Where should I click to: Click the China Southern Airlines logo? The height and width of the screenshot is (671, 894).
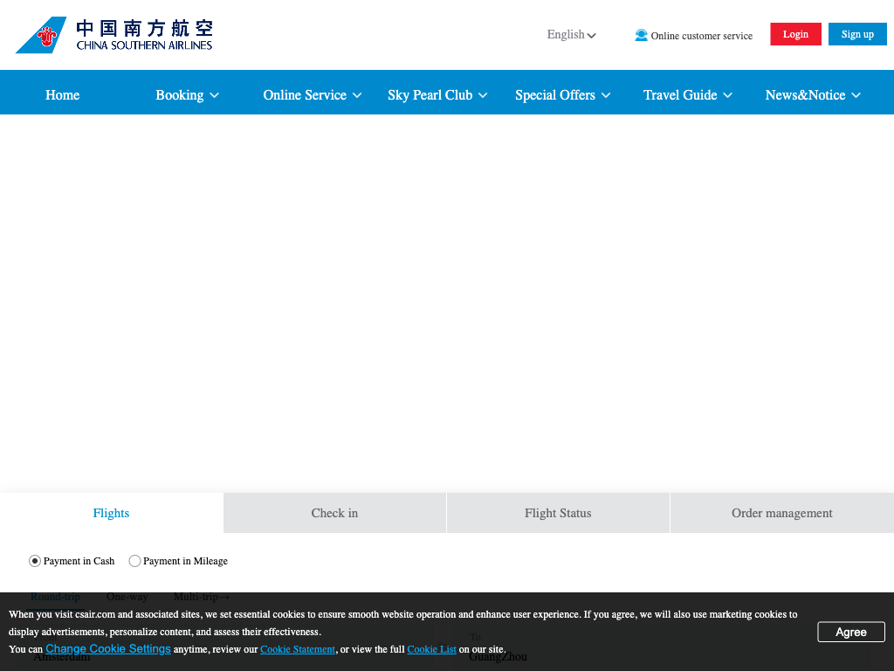[x=114, y=35]
